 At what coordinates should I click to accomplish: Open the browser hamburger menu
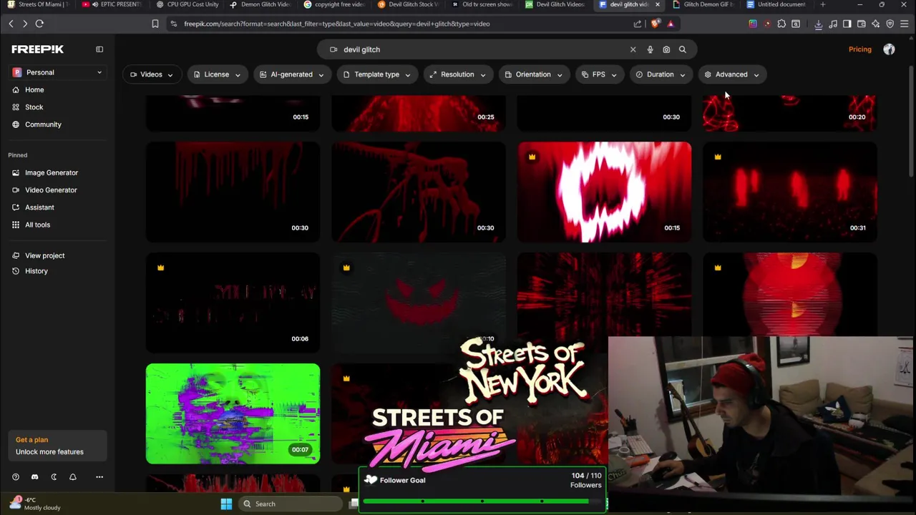point(905,24)
